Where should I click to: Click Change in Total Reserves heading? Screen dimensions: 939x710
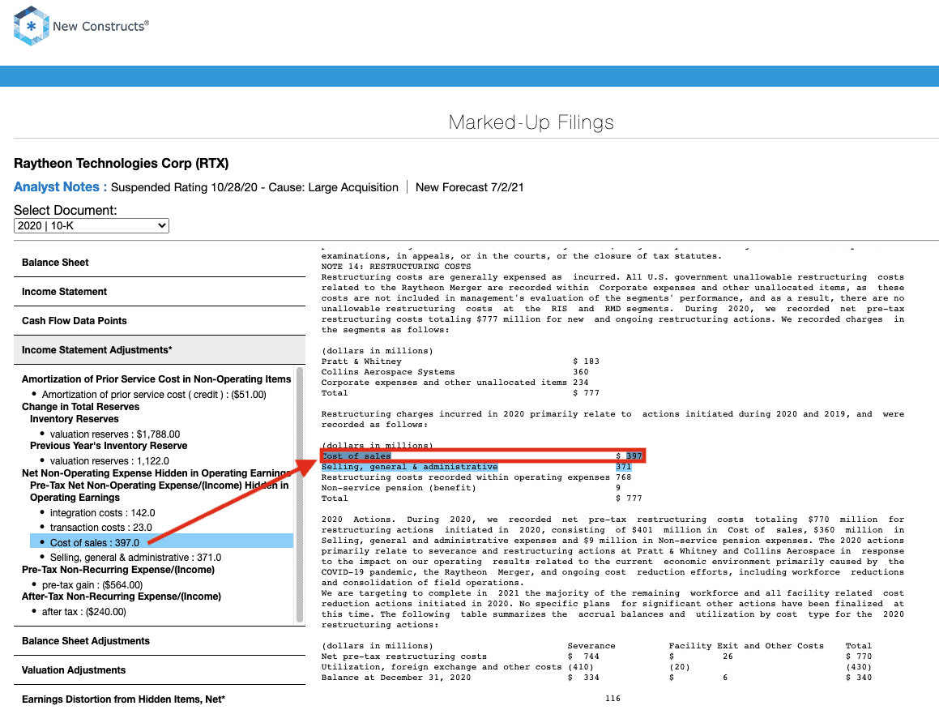80,407
